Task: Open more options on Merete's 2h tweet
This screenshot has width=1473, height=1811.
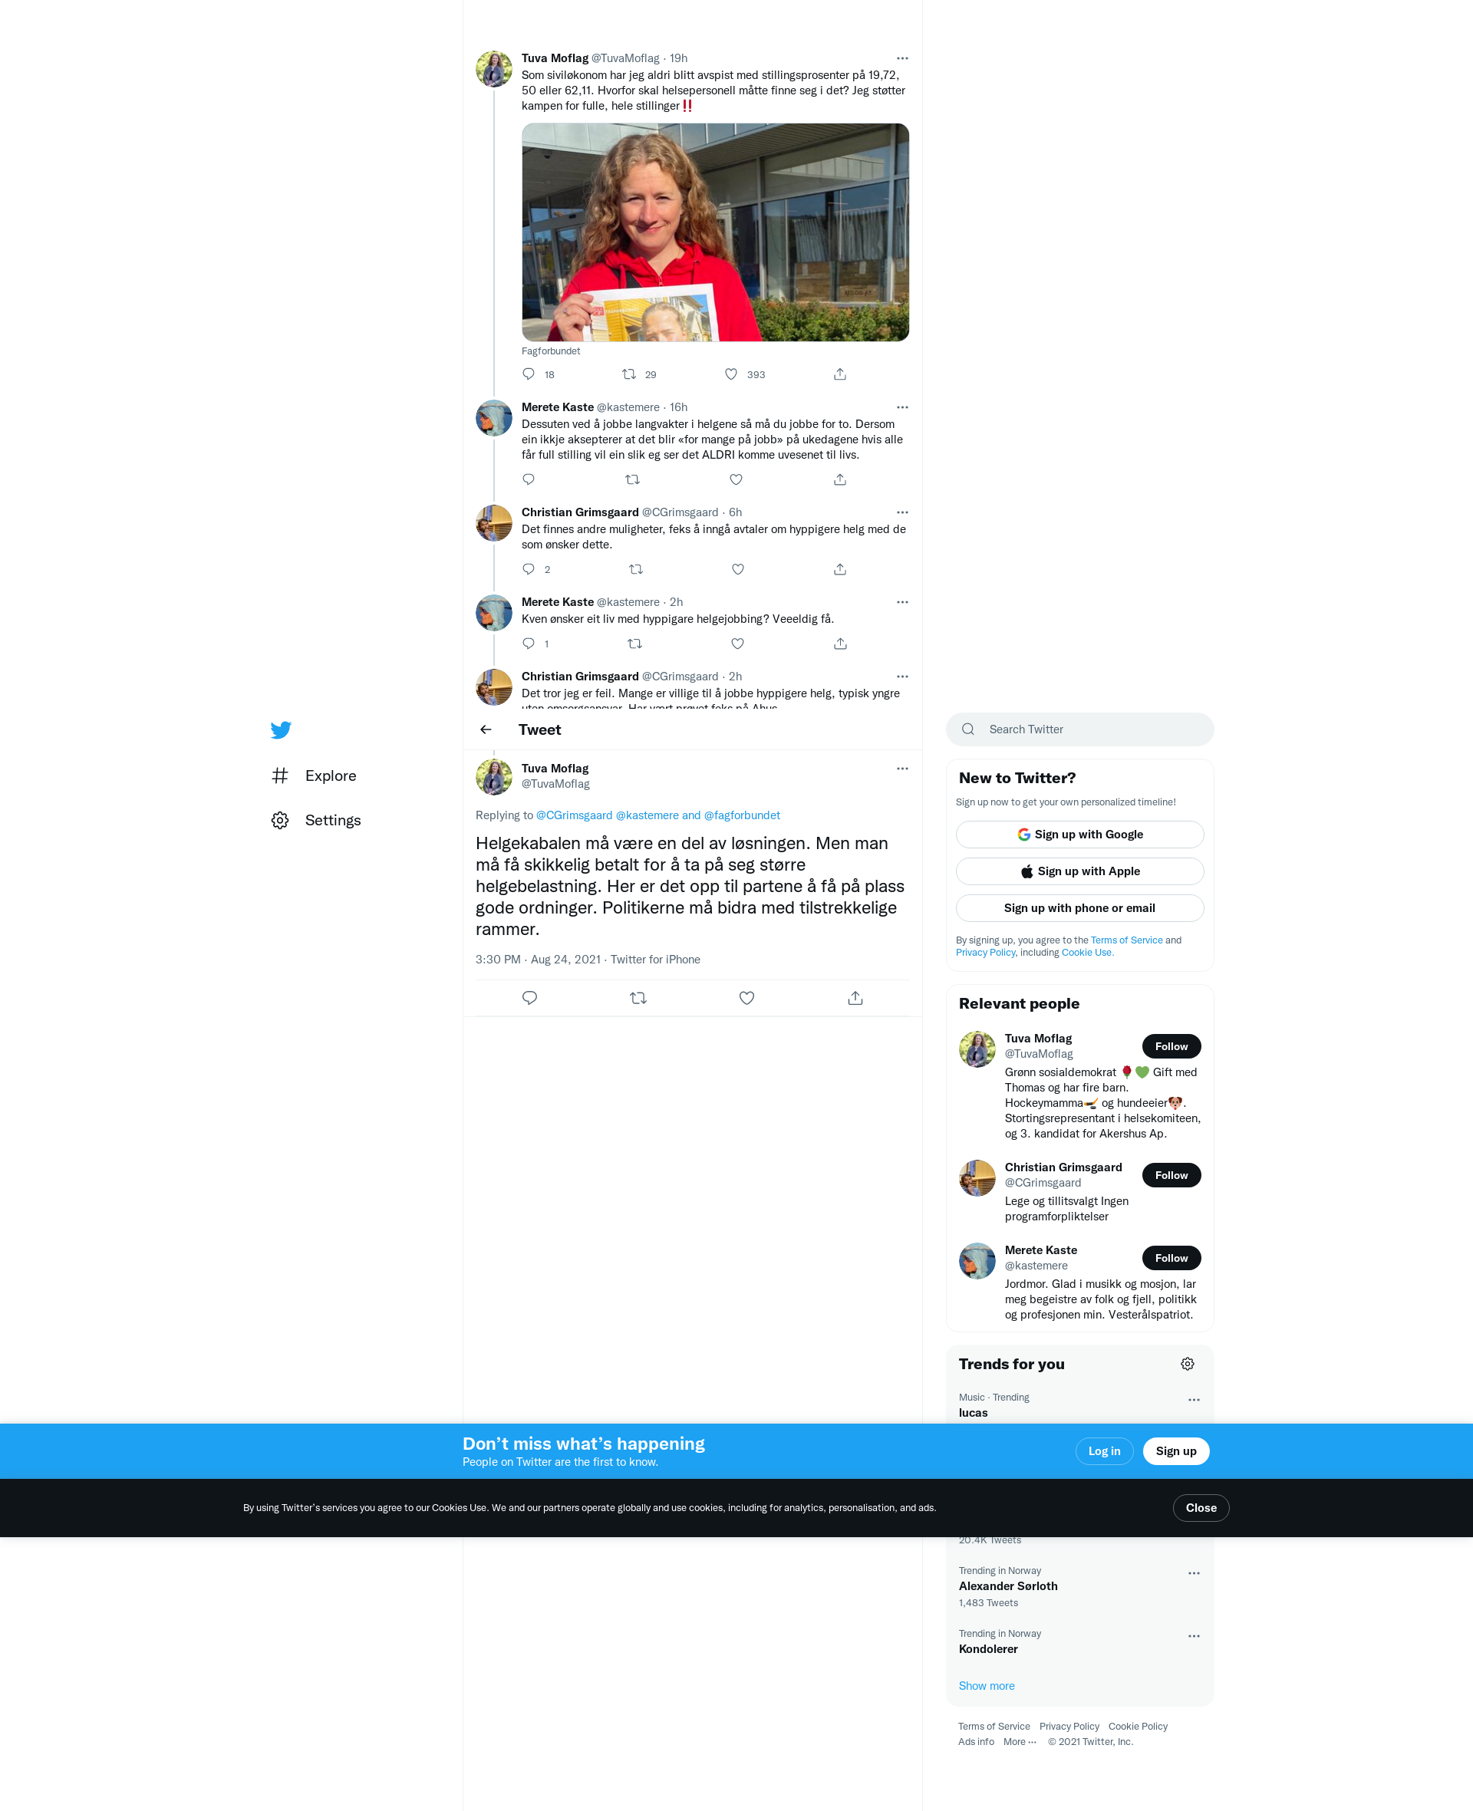Action: pyautogui.click(x=902, y=602)
